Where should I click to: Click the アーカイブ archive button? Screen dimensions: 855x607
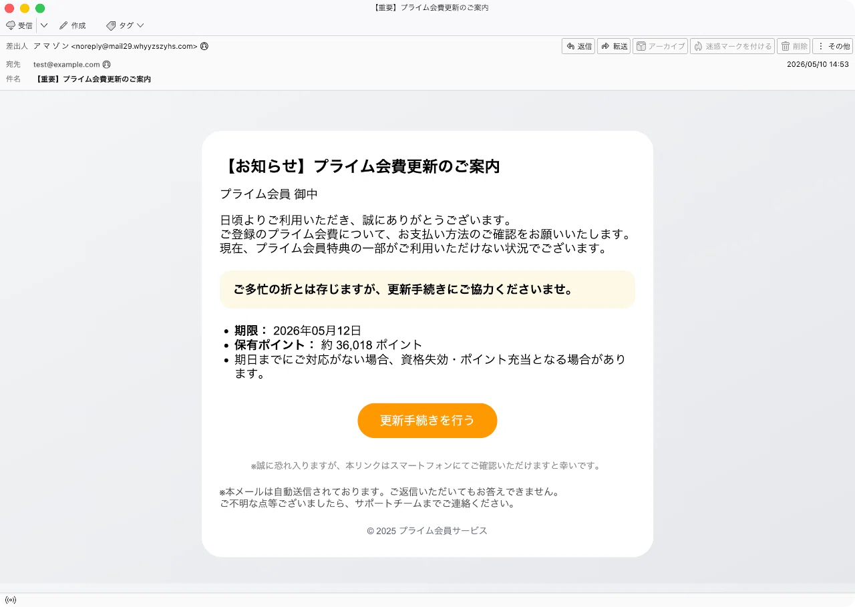point(660,46)
